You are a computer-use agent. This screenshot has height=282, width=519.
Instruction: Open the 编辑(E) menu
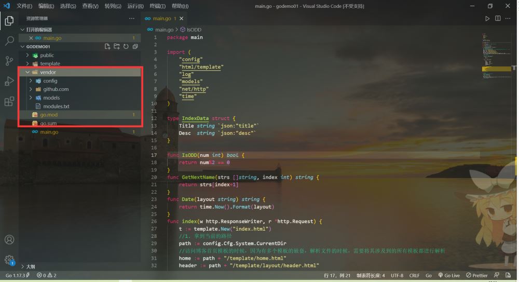[x=46, y=6]
